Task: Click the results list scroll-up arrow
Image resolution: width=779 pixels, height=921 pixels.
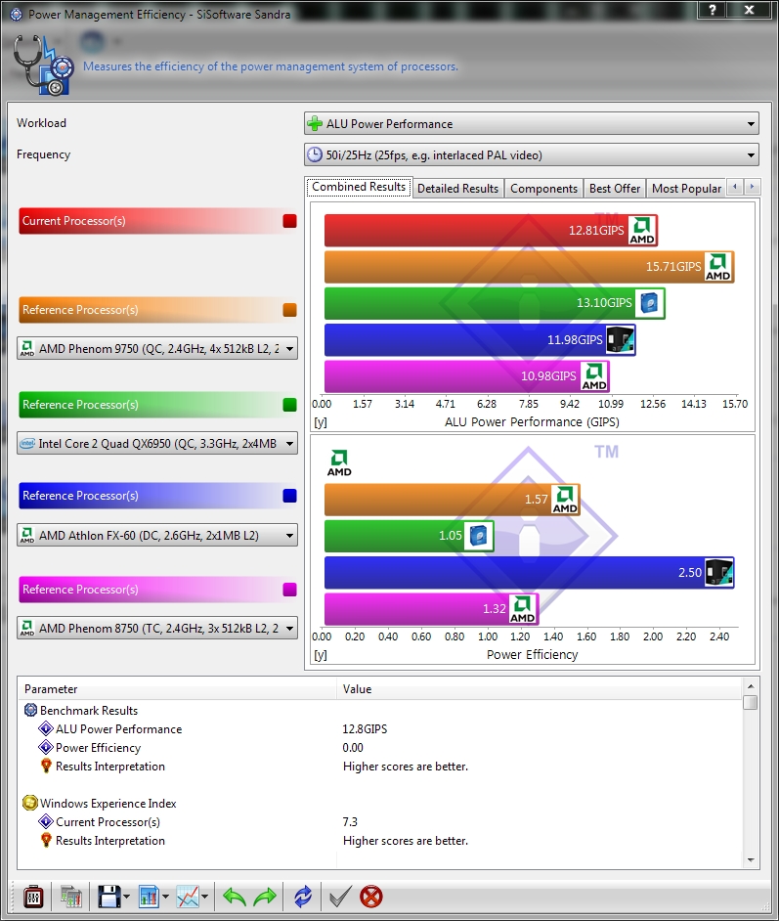Action: pyautogui.click(x=751, y=685)
